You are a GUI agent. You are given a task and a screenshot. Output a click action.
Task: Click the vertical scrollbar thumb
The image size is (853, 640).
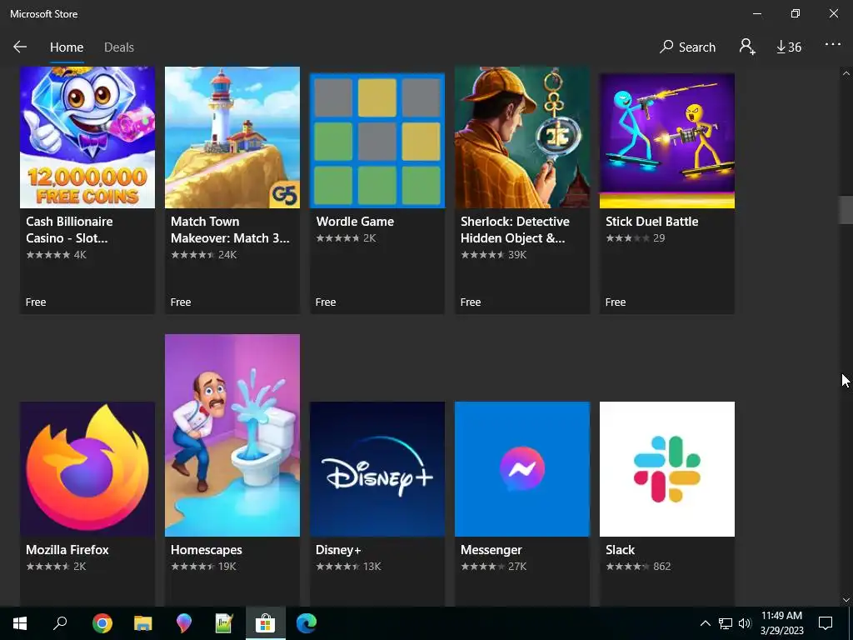pyautogui.click(x=846, y=209)
